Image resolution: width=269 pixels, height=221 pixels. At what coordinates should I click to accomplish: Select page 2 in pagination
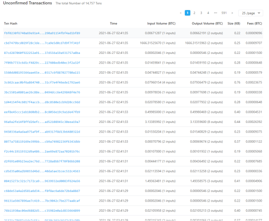click(194, 13)
